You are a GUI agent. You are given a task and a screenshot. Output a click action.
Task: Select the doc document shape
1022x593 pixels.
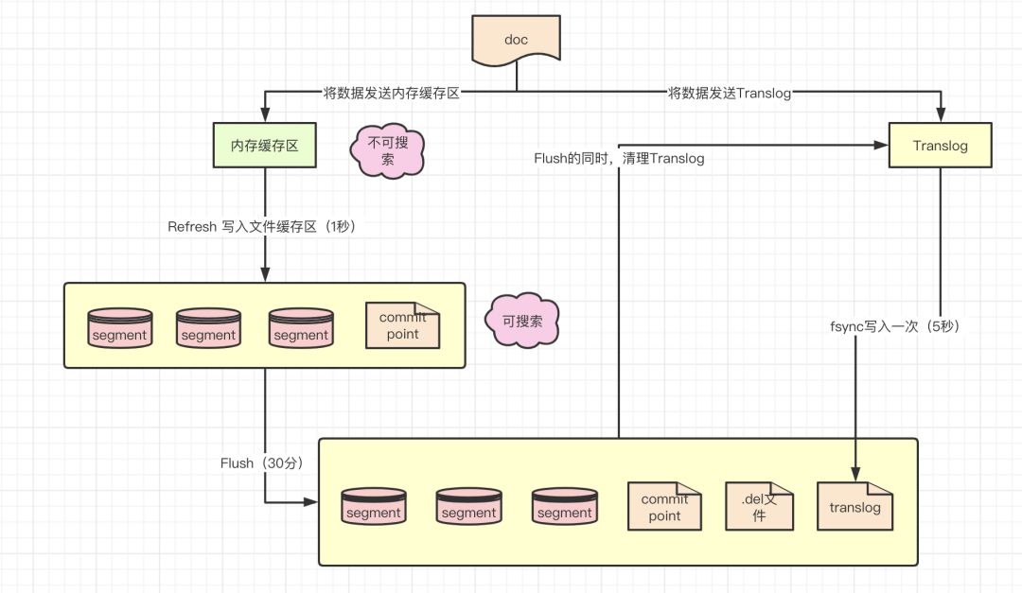point(517,41)
